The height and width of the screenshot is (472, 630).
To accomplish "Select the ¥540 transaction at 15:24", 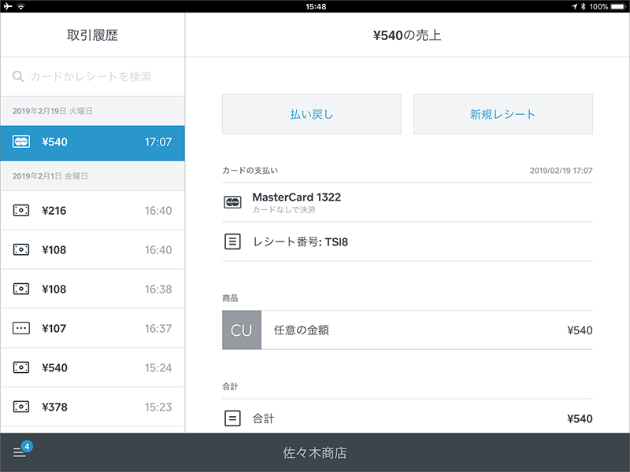I will pos(93,368).
